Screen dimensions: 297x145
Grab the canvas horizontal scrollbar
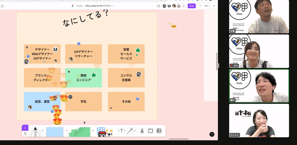pos(179,139)
